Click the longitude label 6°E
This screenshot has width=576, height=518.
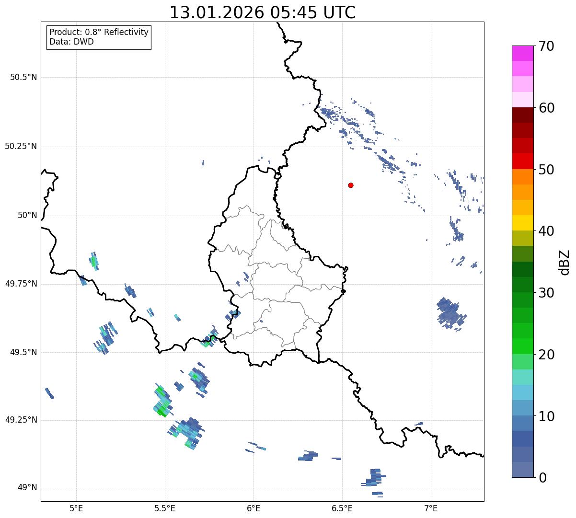tap(253, 508)
